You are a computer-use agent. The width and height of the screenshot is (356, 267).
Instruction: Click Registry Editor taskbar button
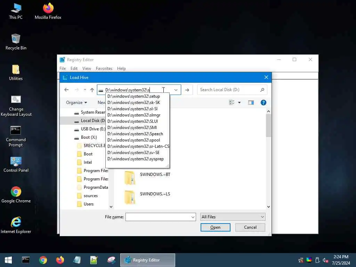[147, 260]
